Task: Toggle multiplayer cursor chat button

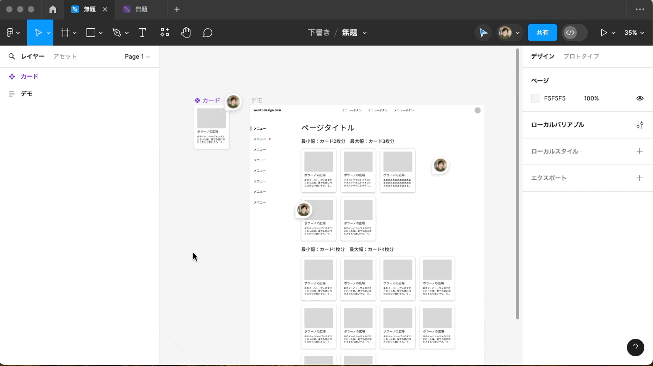Action: [483, 33]
